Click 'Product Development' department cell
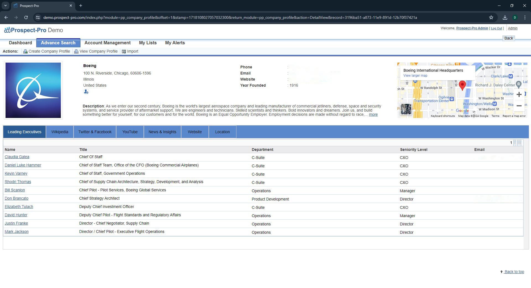 [x=270, y=199]
